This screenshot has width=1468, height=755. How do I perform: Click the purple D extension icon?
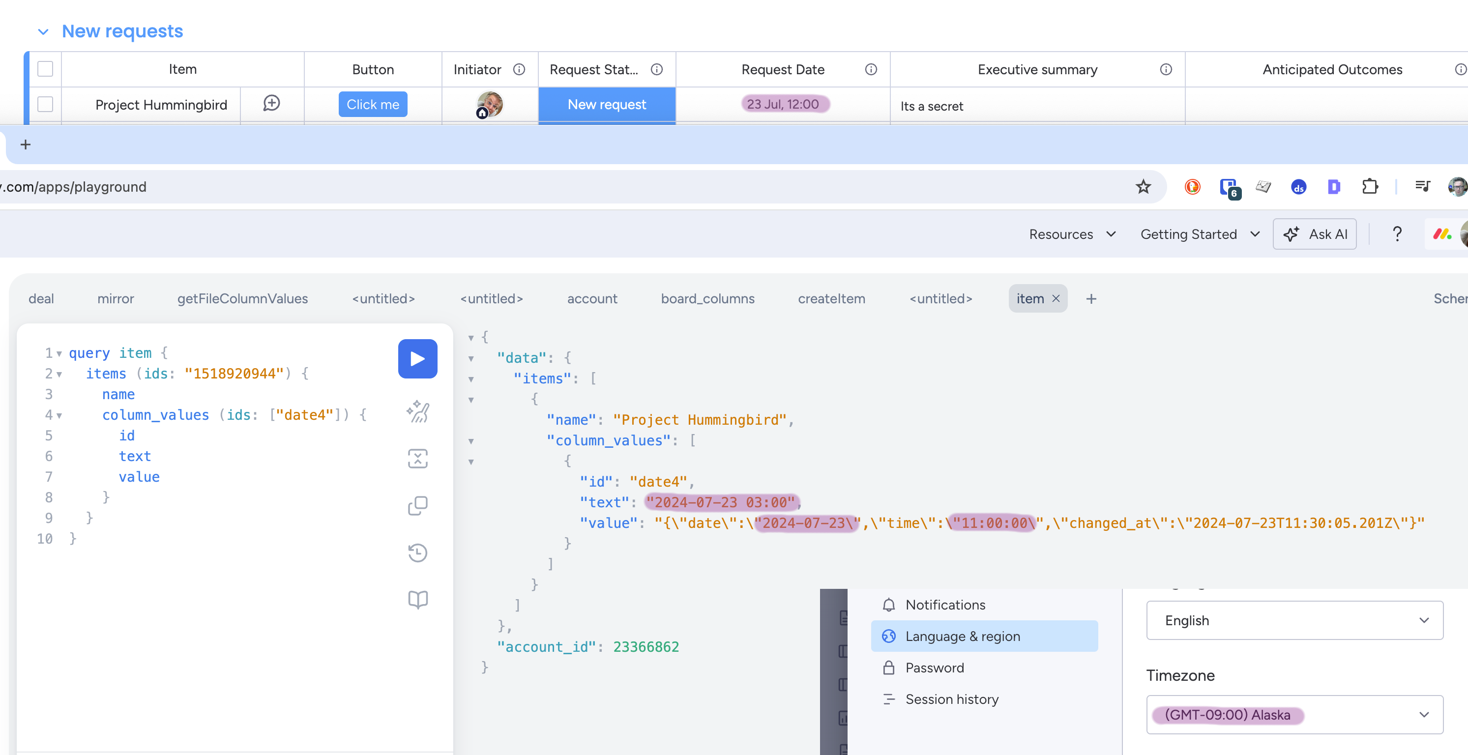(1333, 187)
